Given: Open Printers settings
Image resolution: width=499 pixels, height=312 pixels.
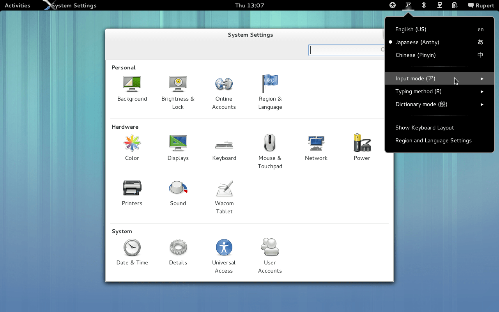Looking at the screenshot, I should click(132, 193).
